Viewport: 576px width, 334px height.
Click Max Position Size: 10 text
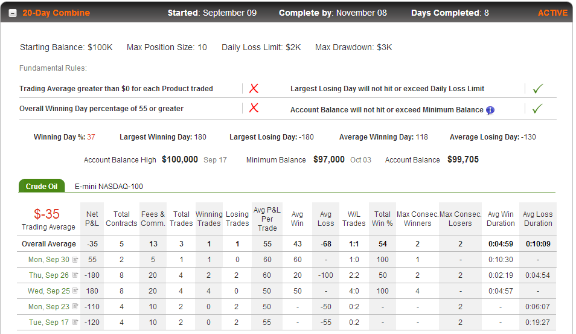[167, 47]
